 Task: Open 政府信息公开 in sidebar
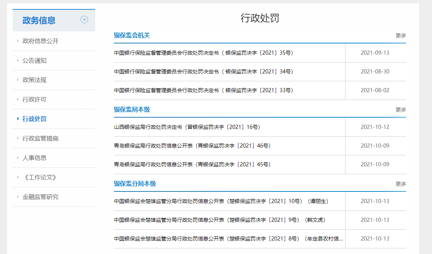pos(40,41)
